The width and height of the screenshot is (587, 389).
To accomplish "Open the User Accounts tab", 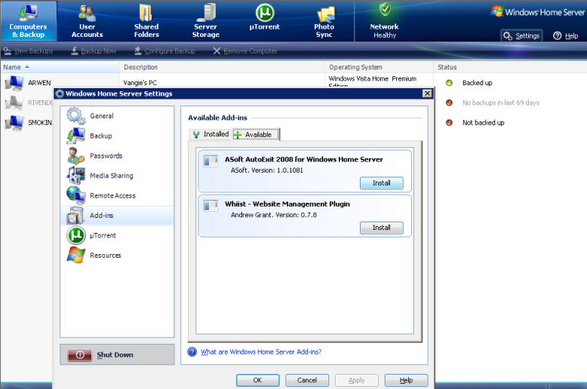I will 87,21.
